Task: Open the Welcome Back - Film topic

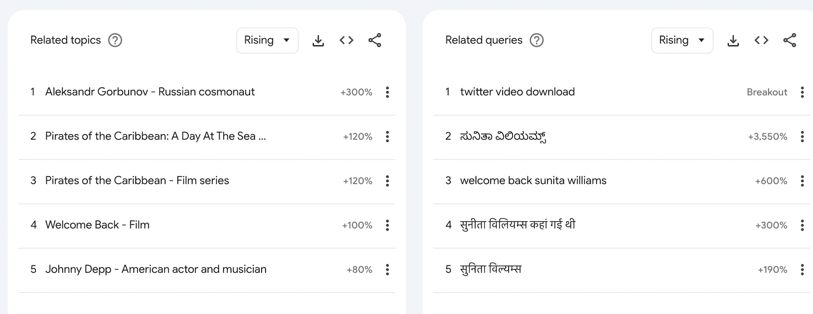Action: [97, 225]
